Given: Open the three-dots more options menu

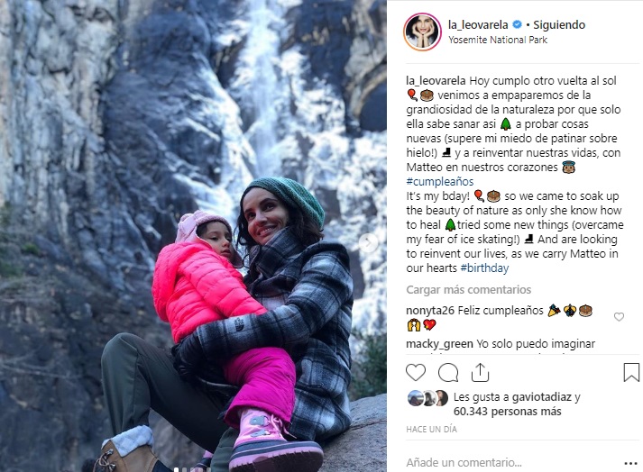Looking at the screenshot, I should coord(630,463).
